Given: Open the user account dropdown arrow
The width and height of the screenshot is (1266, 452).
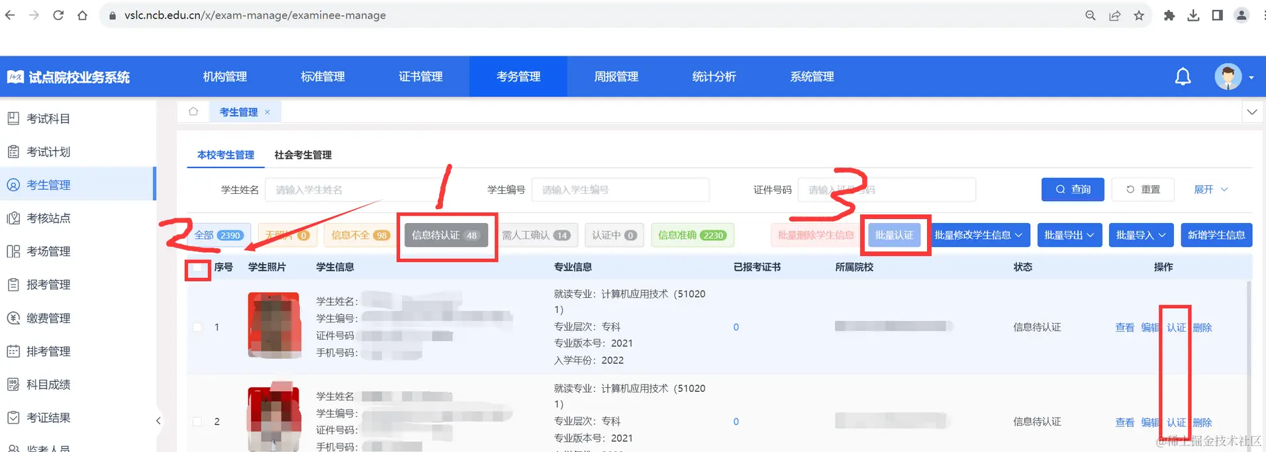Looking at the screenshot, I should click(x=1251, y=77).
